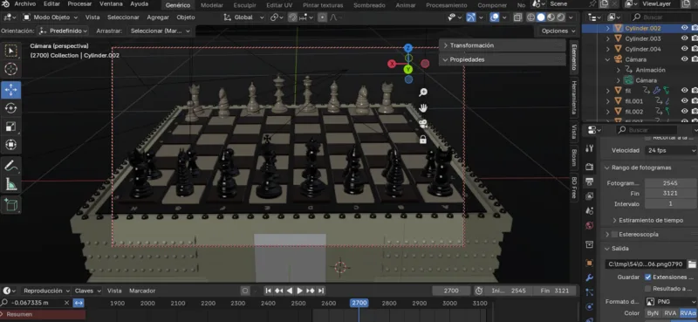Screen dimensions: 698x322
Task: Open the Global orientation dropdown
Action: [244, 17]
